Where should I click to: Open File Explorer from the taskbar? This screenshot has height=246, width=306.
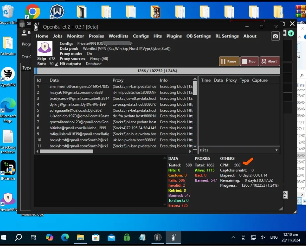80,237
